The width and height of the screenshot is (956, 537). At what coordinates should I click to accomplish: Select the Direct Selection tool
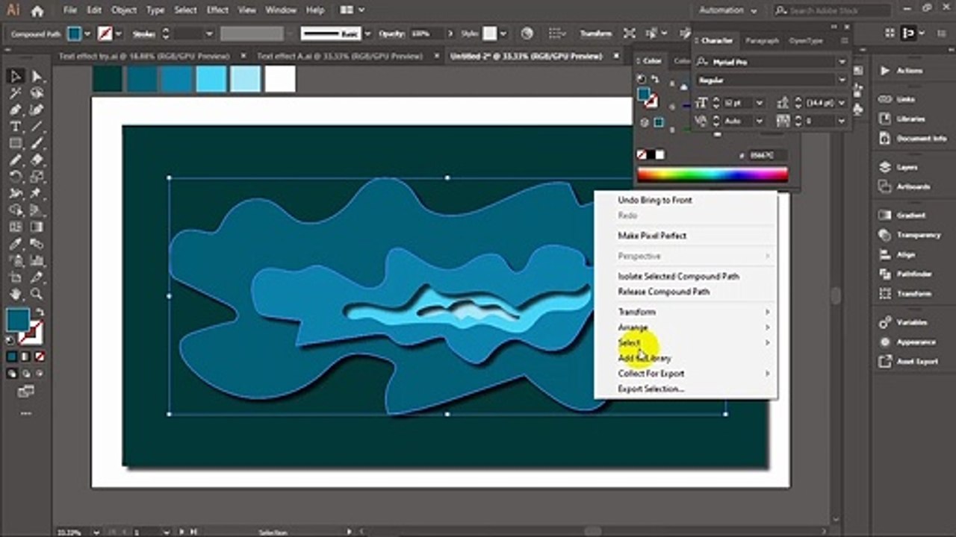(37, 77)
